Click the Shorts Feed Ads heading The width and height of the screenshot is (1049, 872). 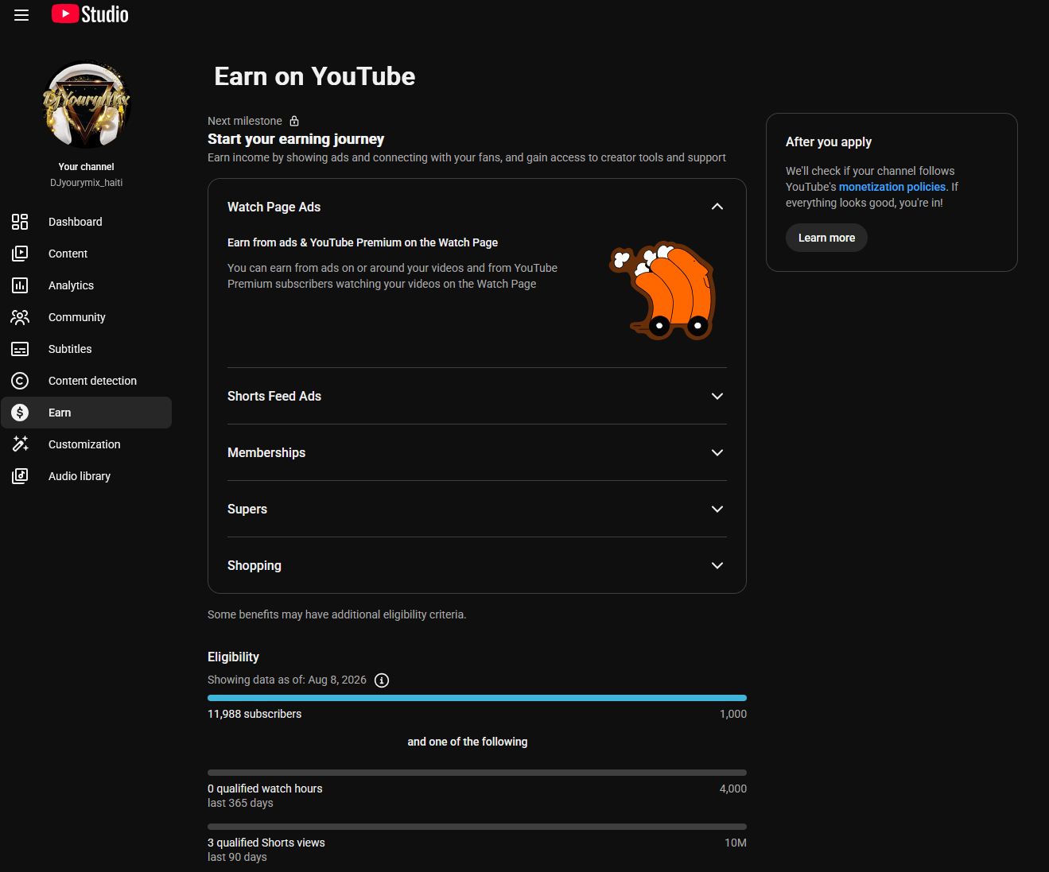pyautogui.click(x=274, y=396)
